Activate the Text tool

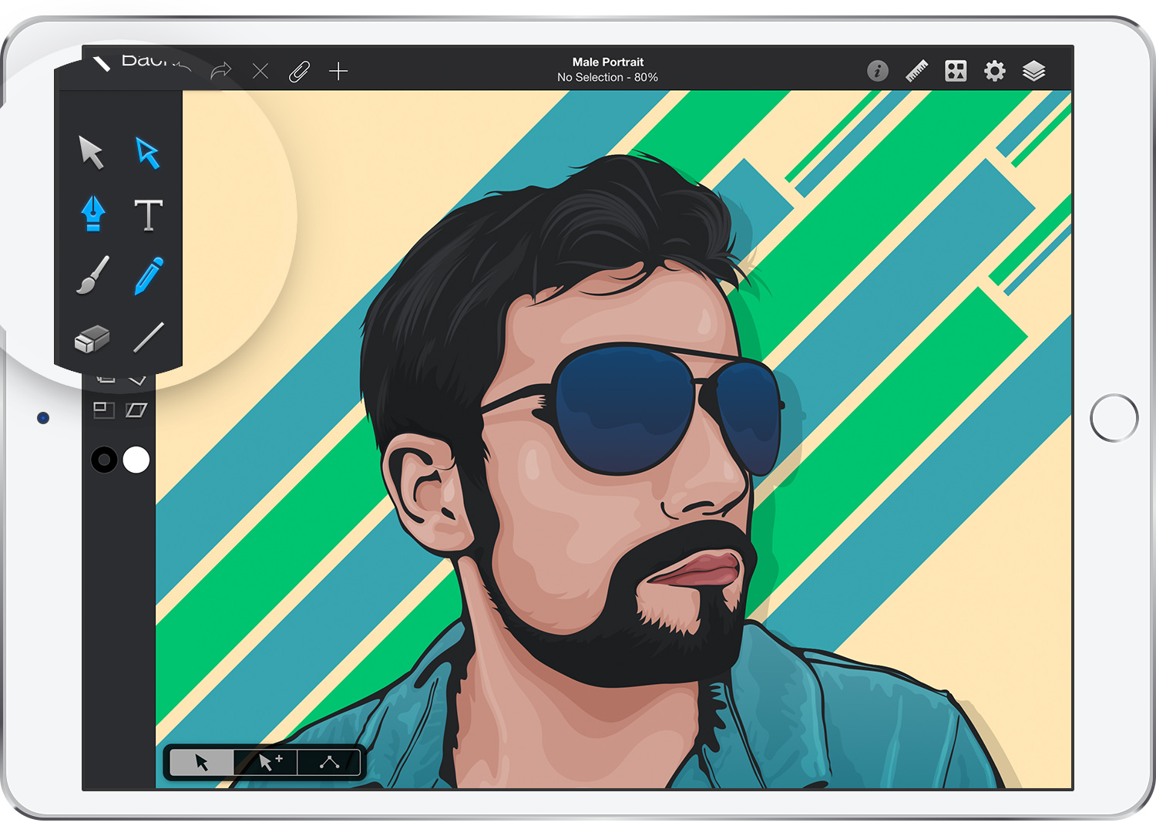pos(148,214)
